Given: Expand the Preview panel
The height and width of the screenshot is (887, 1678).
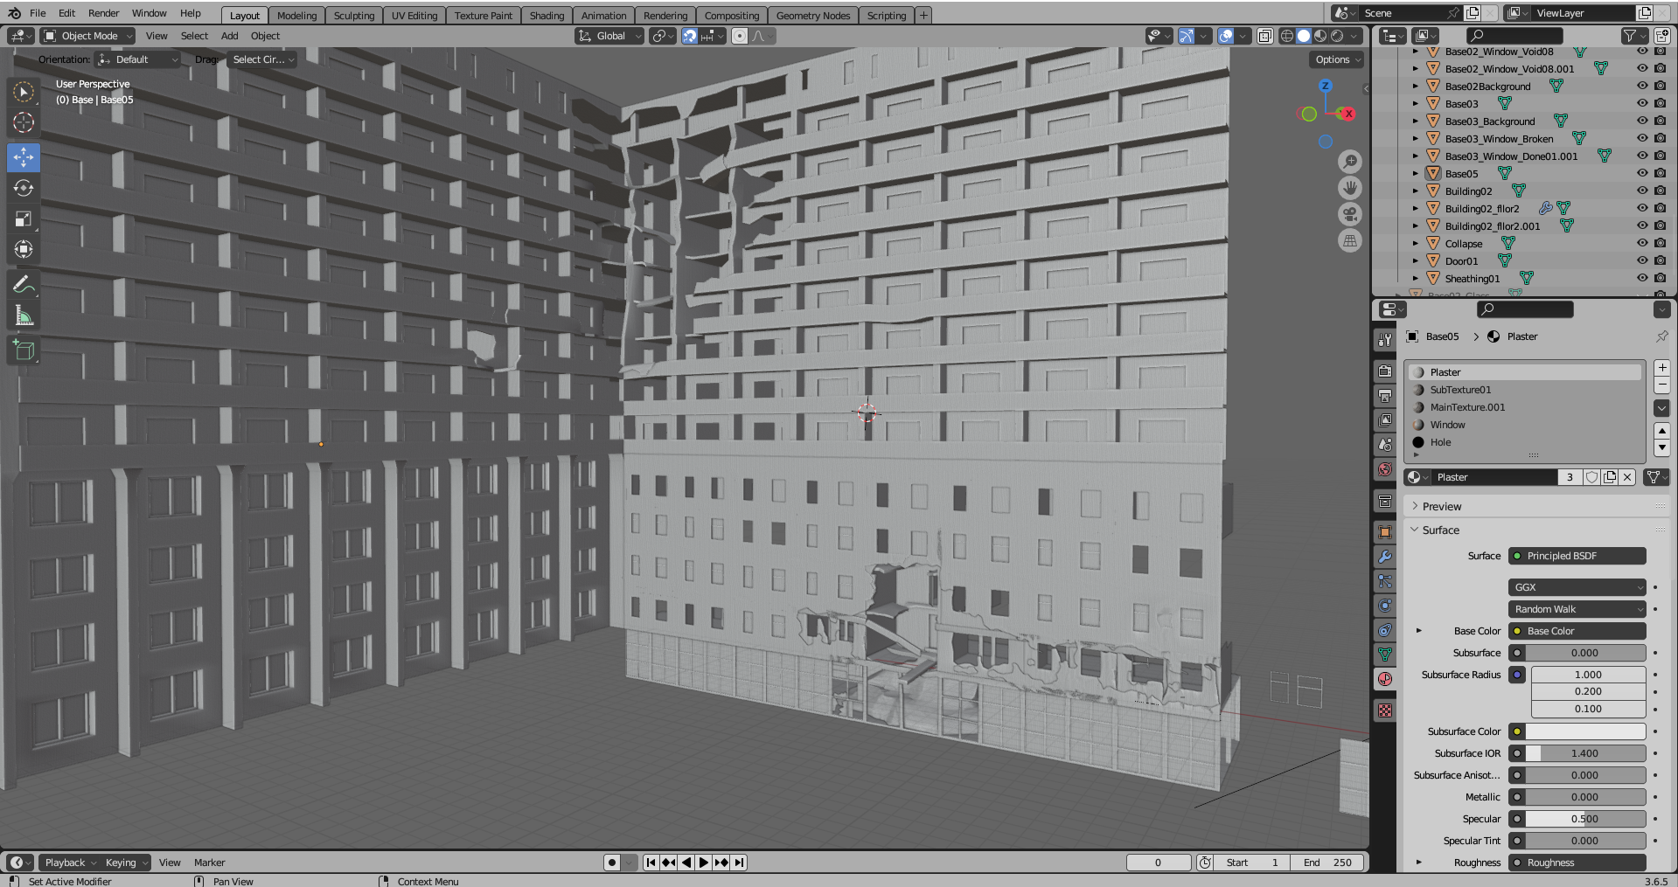Looking at the screenshot, I should (x=1441, y=506).
